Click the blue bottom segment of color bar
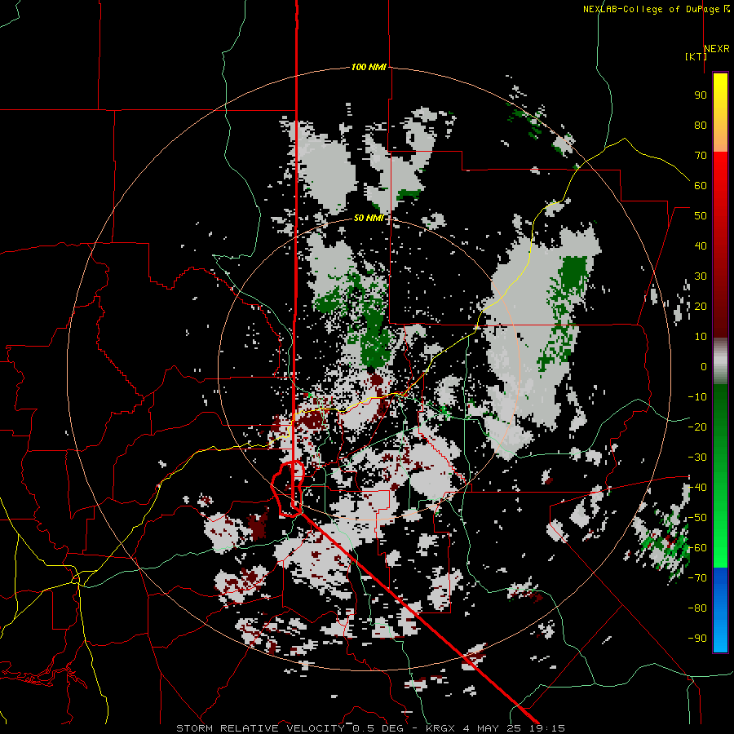 tap(720, 609)
